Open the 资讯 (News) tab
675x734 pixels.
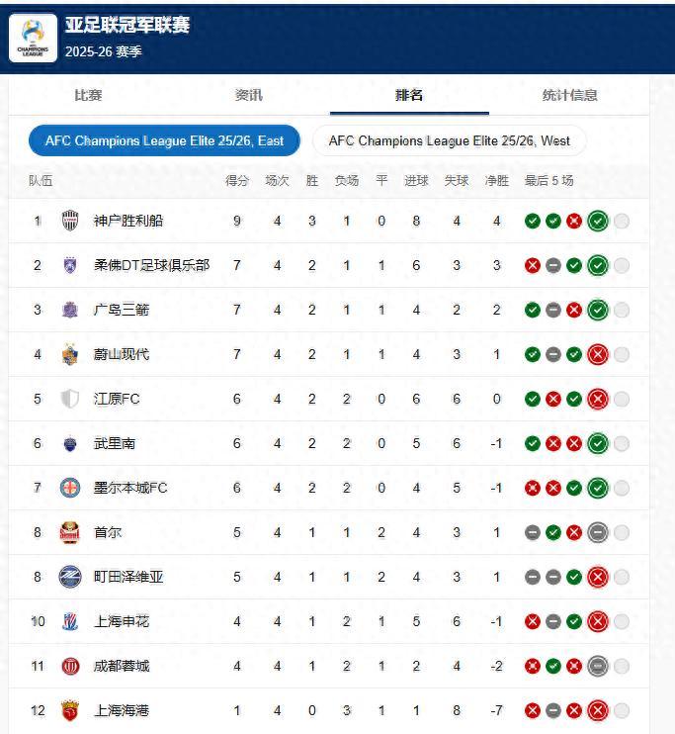tap(249, 95)
